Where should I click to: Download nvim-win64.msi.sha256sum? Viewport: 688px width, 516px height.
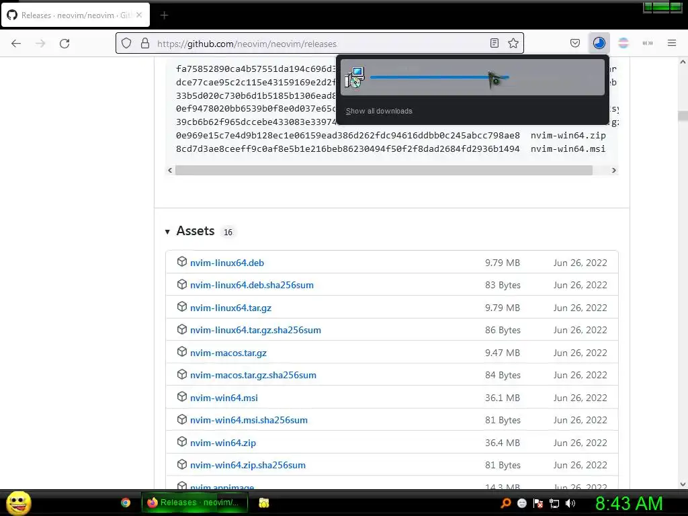(249, 420)
